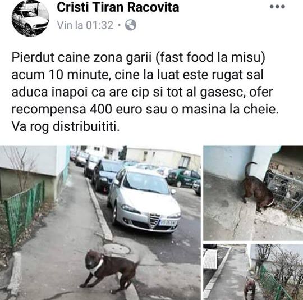Click the brown dog in the large photo

(110, 270)
